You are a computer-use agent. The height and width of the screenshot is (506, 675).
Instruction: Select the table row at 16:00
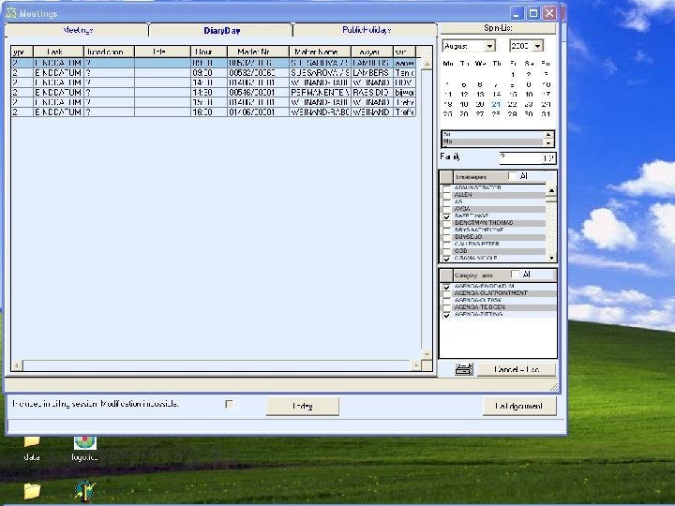point(213,112)
